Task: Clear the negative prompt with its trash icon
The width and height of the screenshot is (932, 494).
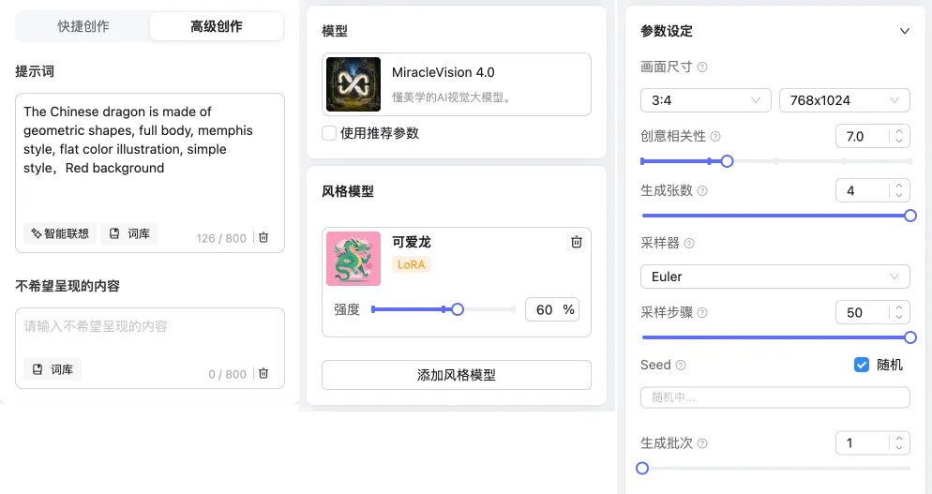Action: 263,373
